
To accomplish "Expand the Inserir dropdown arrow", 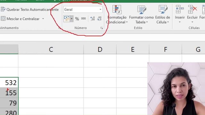I will [x=180, y=22].
